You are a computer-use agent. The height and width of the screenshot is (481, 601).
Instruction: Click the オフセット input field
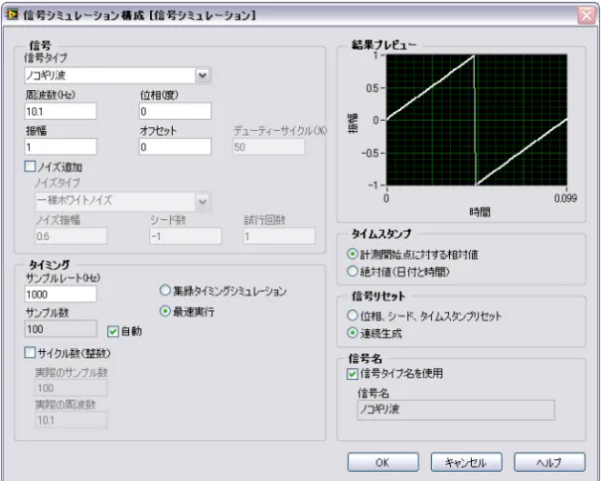(175, 147)
